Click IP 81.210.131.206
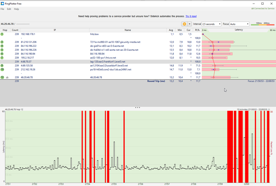This screenshot has width=276, height=186. coord(29,42)
